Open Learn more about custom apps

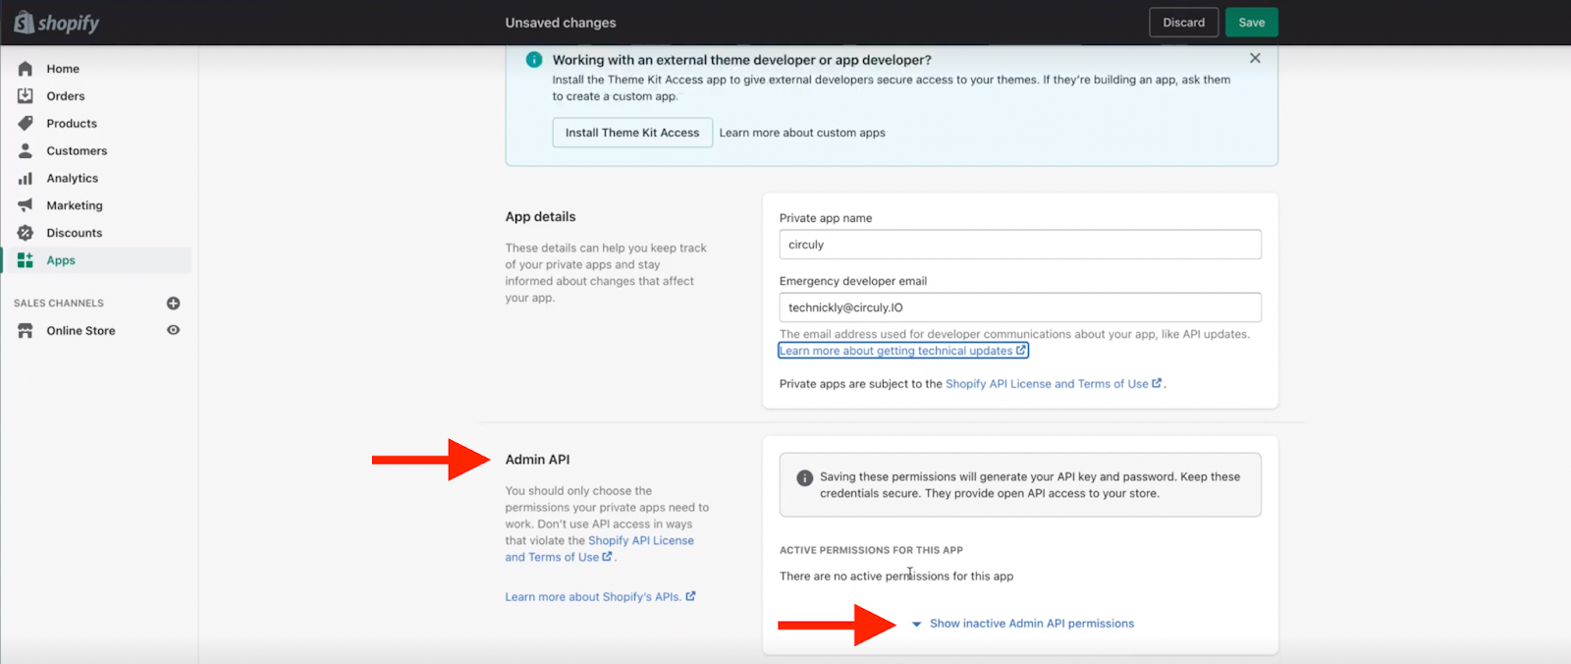[x=802, y=133]
